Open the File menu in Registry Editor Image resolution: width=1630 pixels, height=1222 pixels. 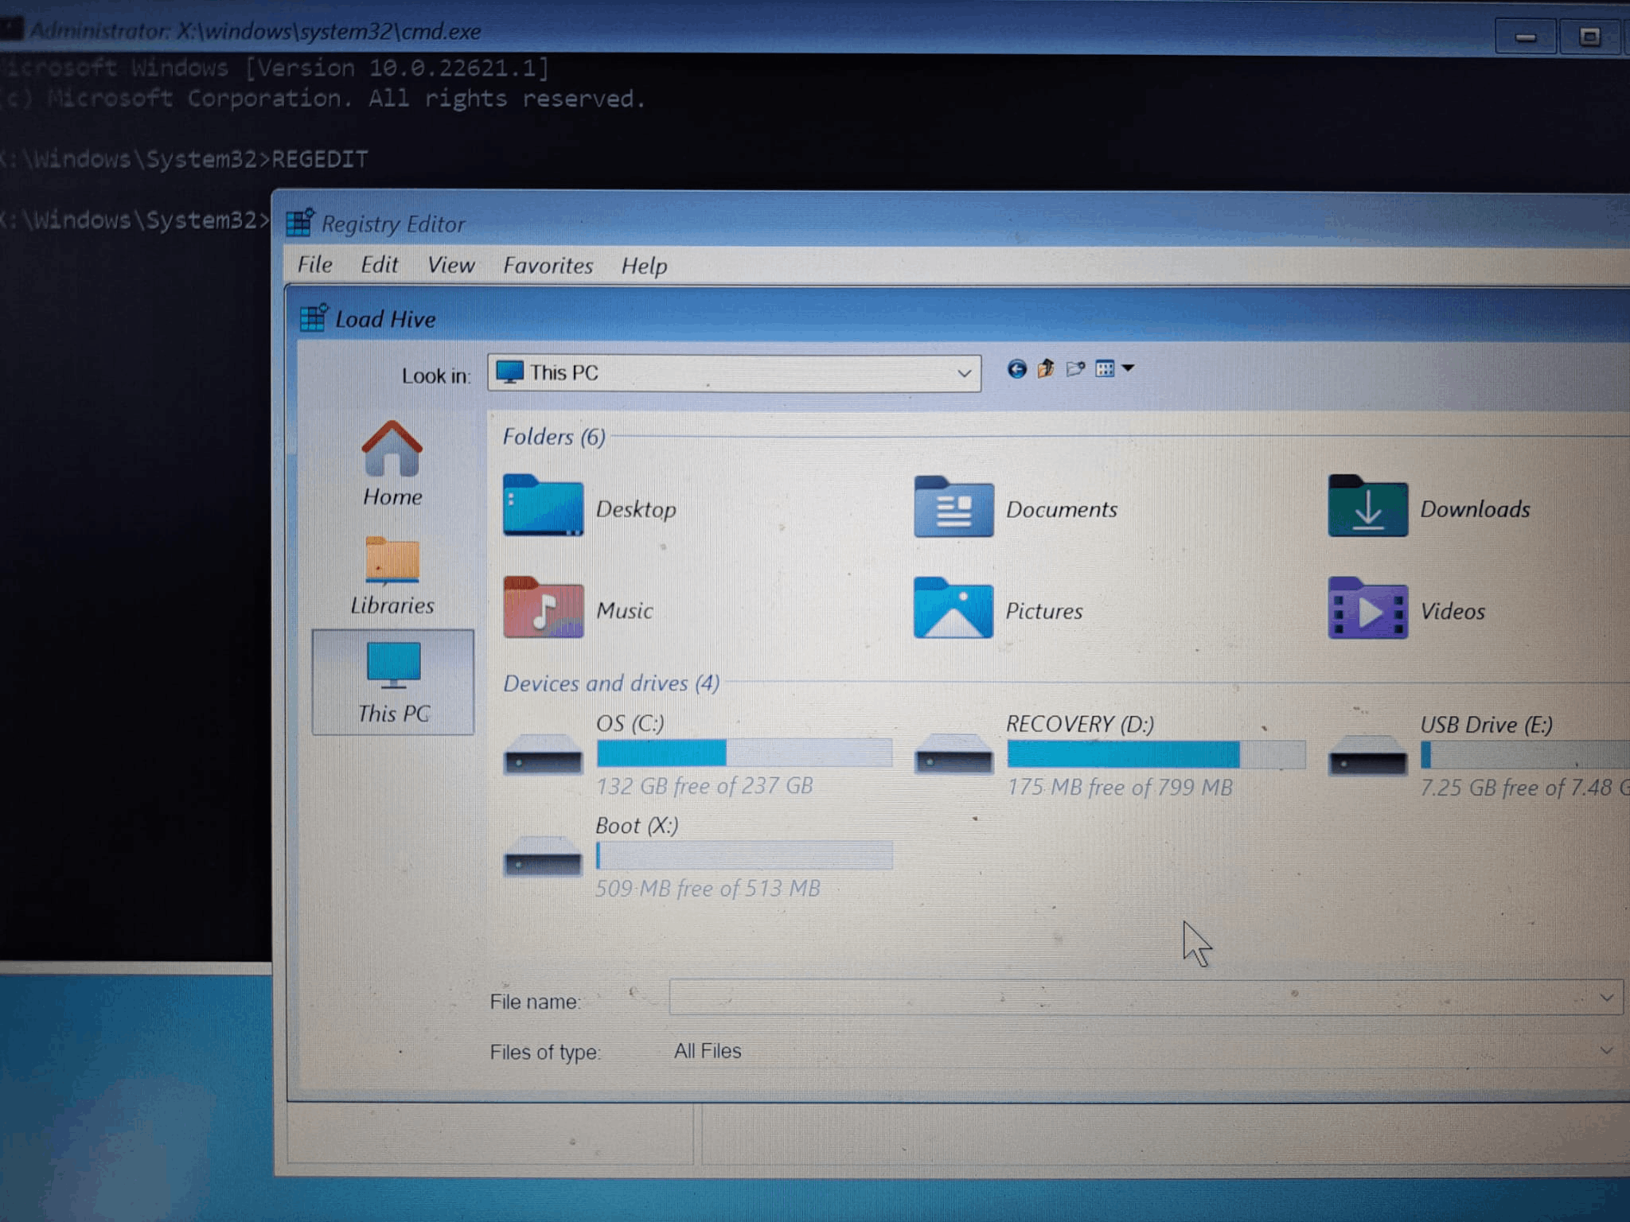coord(315,264)
